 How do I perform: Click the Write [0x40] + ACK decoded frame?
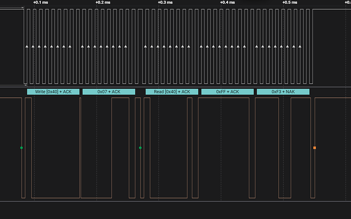53,92
